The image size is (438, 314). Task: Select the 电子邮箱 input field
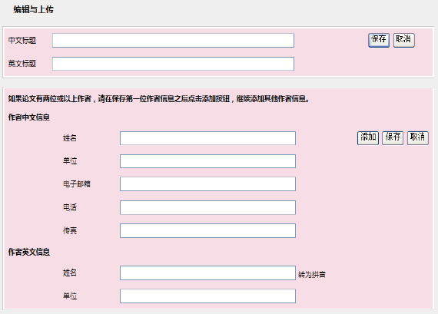point(207,184)
